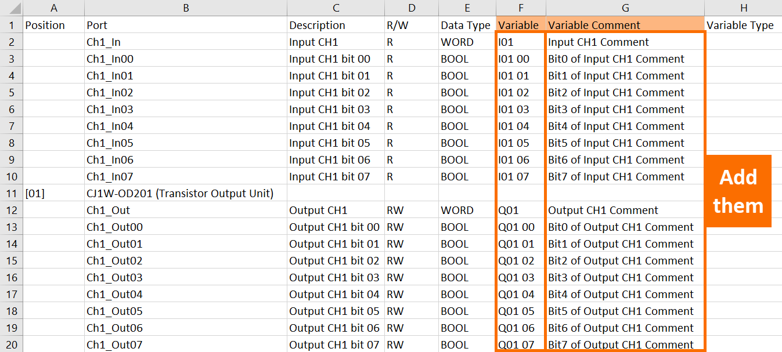Select column H header for Variable Type
Viewport: 782px width, 352px height.
pos(743,8)
